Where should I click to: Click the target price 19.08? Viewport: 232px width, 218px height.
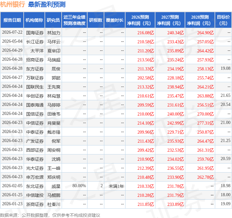pos(225,69)
